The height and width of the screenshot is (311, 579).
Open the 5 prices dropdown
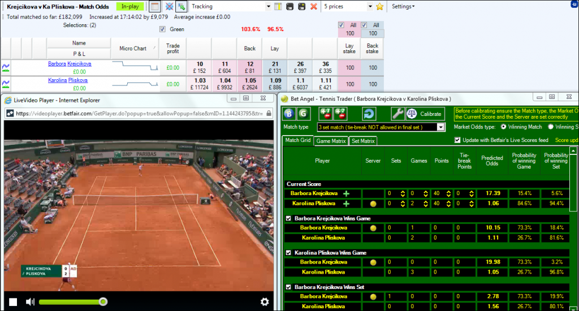[370, 7]
